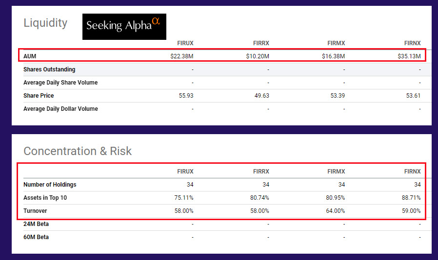438x260 pixels.
Task: Click FIRMX column header in Liquidity table
Action: click(336, 43)
